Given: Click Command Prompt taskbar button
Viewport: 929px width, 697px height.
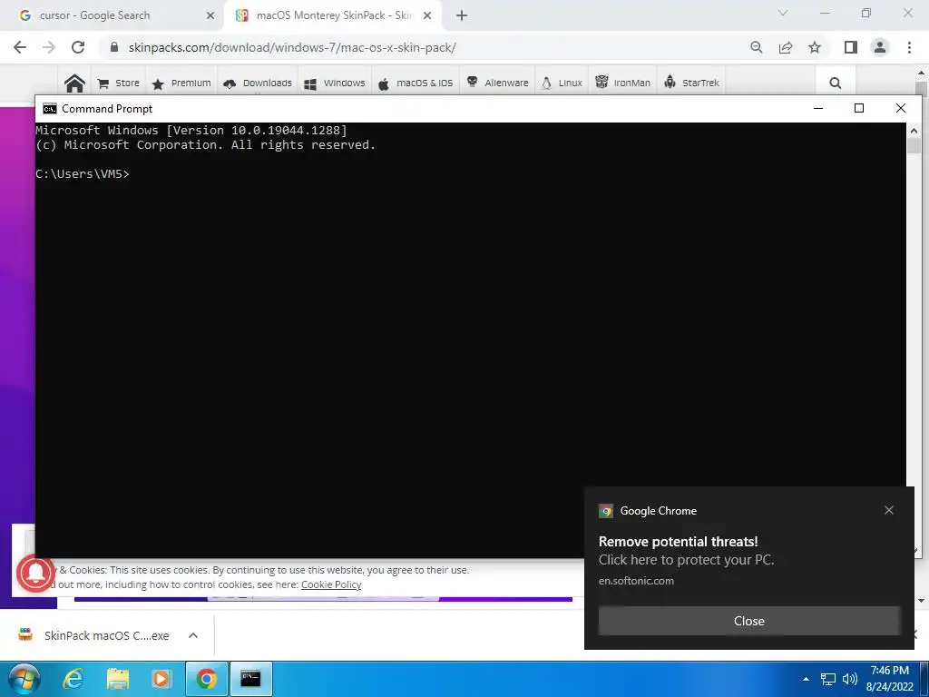Looking at the screenshot, I should pyautogui.click(x=250, y=679).
